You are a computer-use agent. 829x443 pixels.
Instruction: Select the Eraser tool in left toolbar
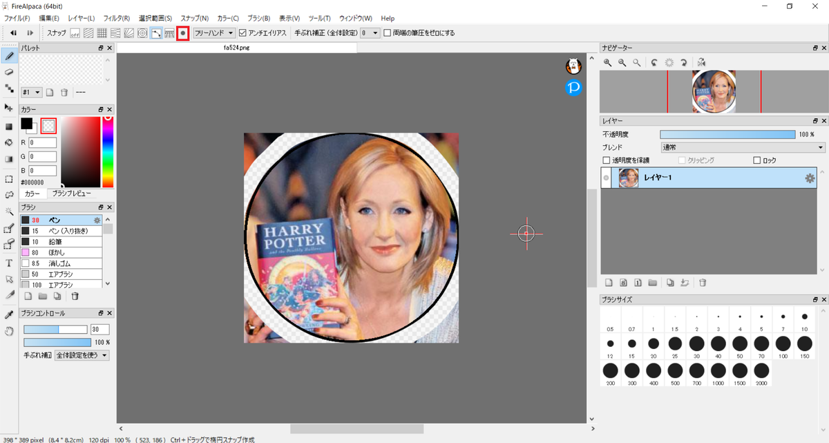pos(9,71)
